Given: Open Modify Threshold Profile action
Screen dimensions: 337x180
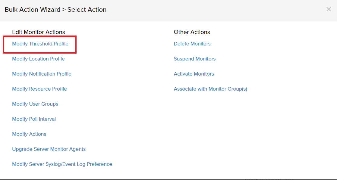Looking at the screenshot, I should tap(40, 44).
